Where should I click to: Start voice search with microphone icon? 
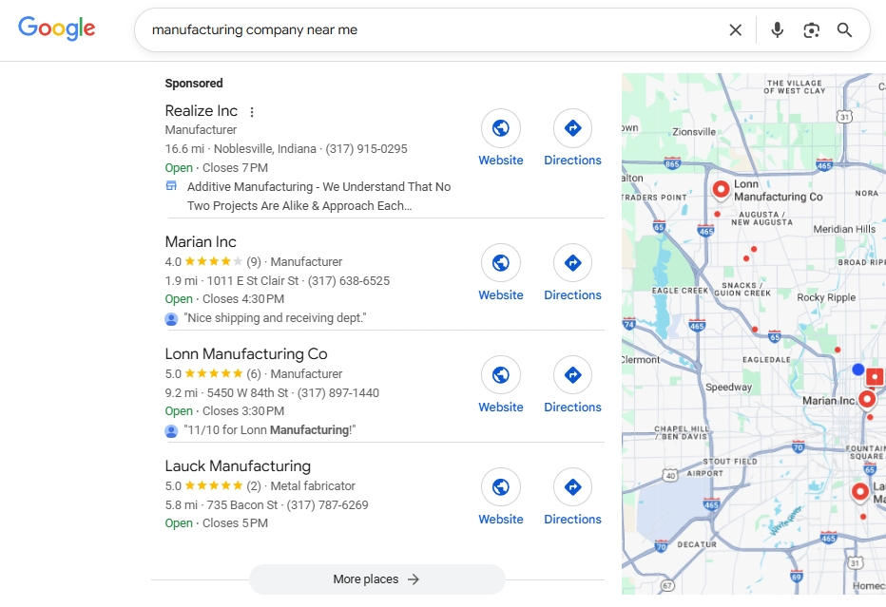(x=777, y=30)
